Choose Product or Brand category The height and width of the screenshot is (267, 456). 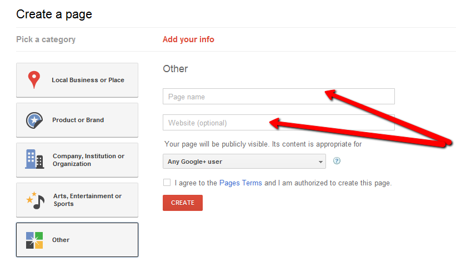click(77, 120)
